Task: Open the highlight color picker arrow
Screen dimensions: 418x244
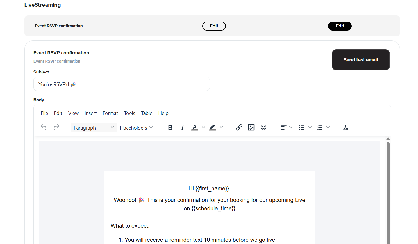Action: tap(221, 127)
